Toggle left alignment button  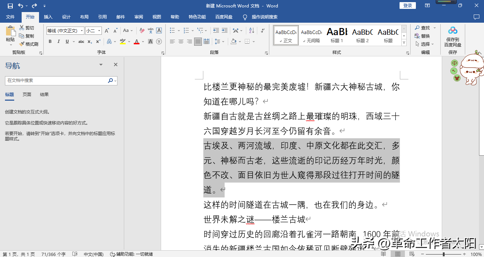click(x=172, y=41)
